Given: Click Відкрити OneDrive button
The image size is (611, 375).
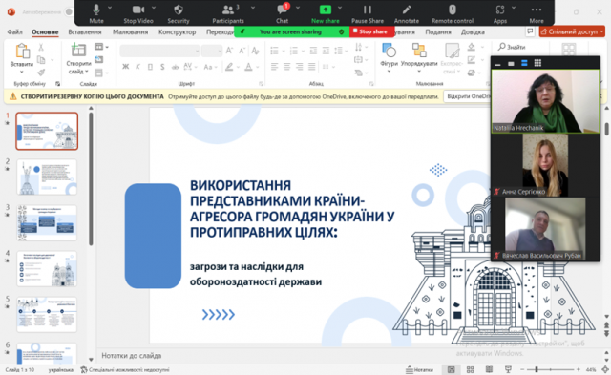Looking at the screenshot, I should pos(468,96).
